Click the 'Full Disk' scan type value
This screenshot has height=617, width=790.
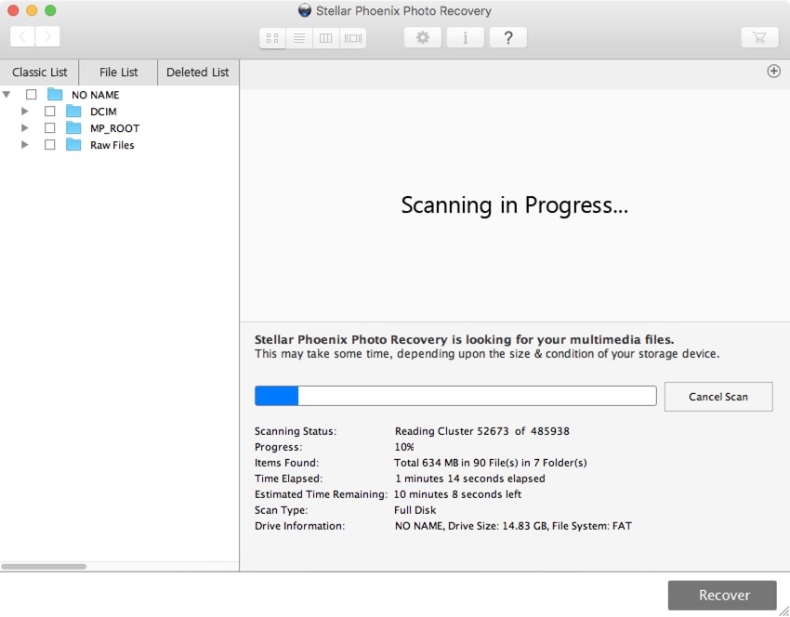click(x=415, y=510)
